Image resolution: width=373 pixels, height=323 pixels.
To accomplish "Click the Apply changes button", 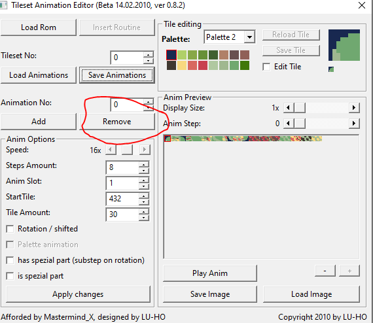I will [x=78, y=294].
